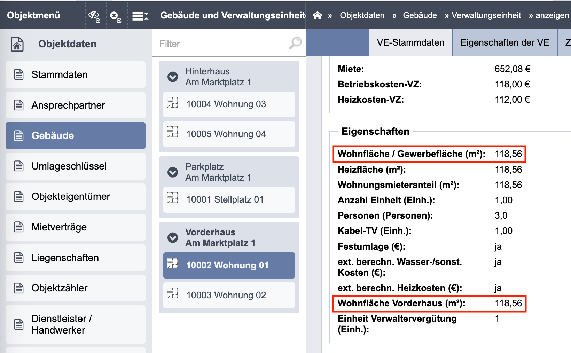Click Verwaltungseinheit breadcrumb link
This screenshot has width=571, height=353.
click(486, 15)
